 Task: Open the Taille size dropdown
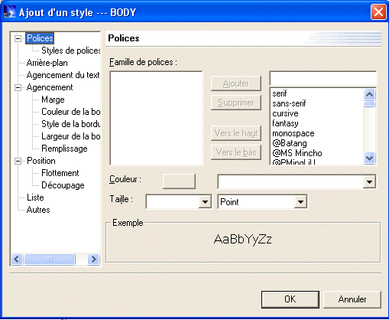(205, 202)
